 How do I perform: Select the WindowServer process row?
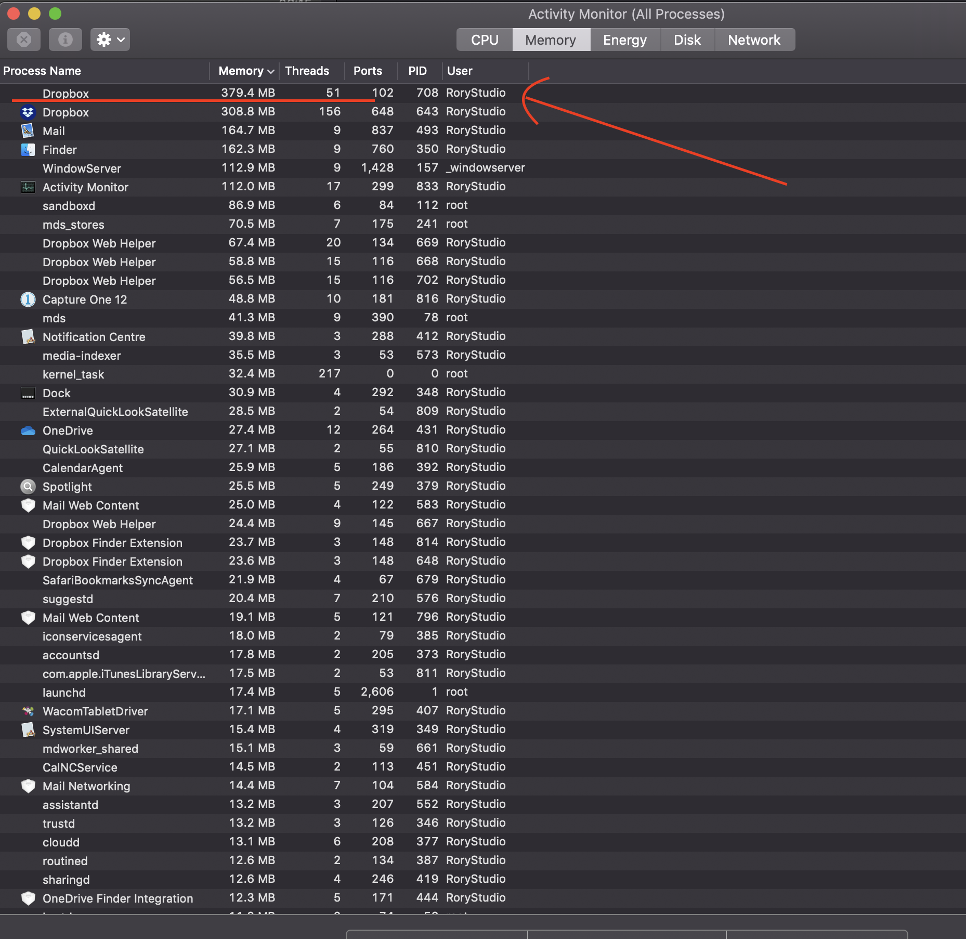tap(483, 168)
